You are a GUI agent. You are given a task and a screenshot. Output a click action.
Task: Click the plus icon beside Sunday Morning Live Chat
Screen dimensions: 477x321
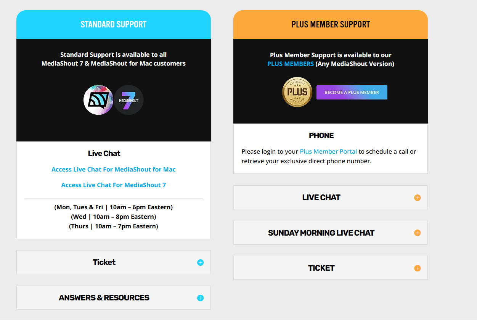tap(418, 233)
